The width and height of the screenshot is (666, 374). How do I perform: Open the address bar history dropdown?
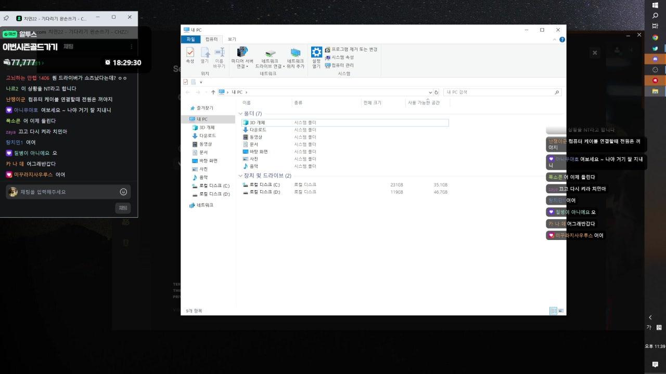(430, 92)
